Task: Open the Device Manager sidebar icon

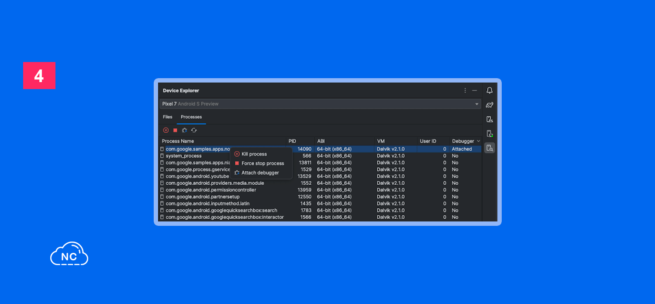Action: pos(490,119)
